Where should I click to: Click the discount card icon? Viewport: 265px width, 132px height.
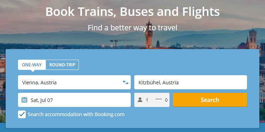point(159,100)
